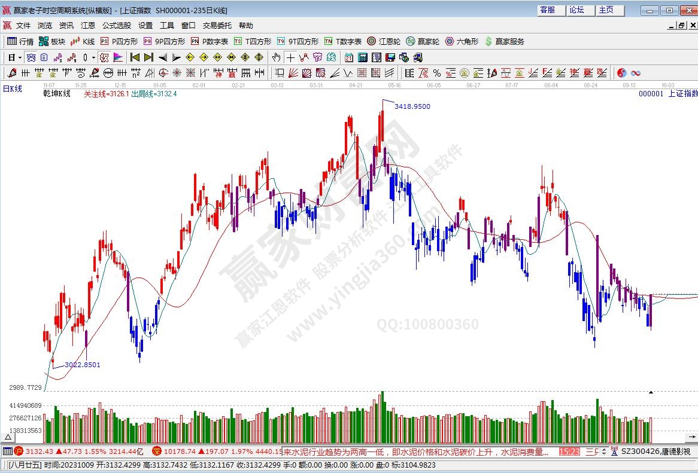Viewport: 698px width, 473px height.
Task: Open the 交易委托 menu
Action: click(x=217, y=25)
